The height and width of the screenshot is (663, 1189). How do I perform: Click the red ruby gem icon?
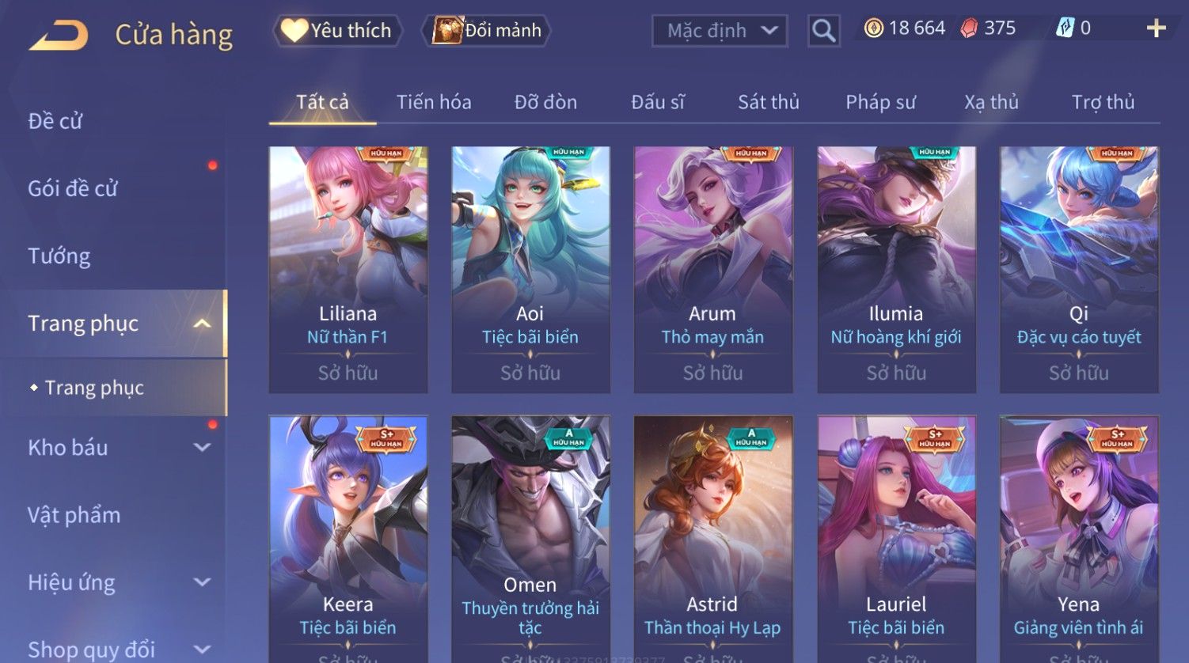tap(970, 29)
